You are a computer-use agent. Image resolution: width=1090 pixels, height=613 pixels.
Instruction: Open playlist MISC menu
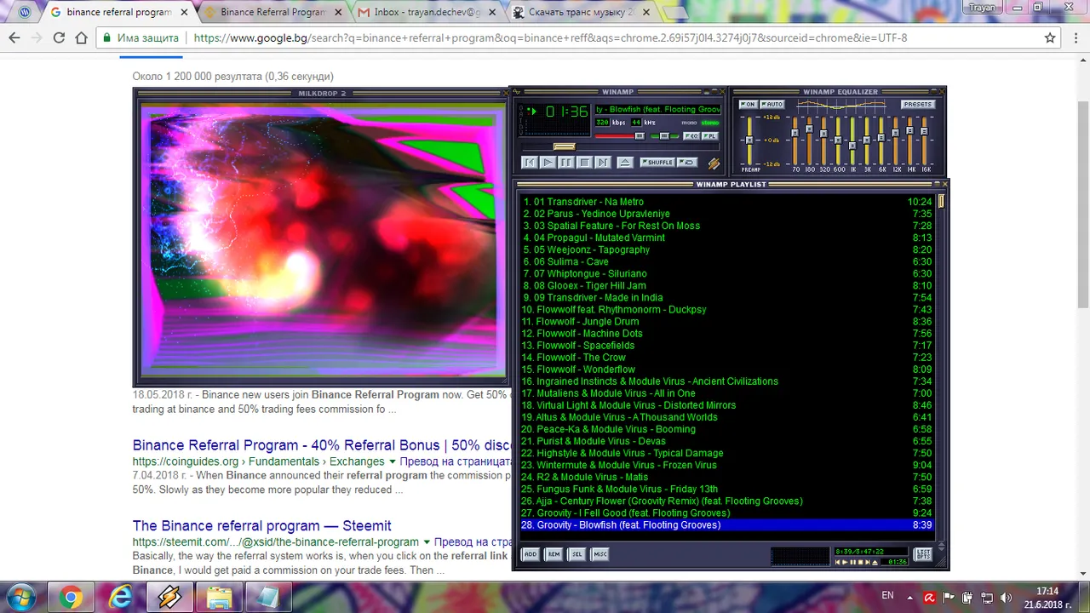[600, 554]
